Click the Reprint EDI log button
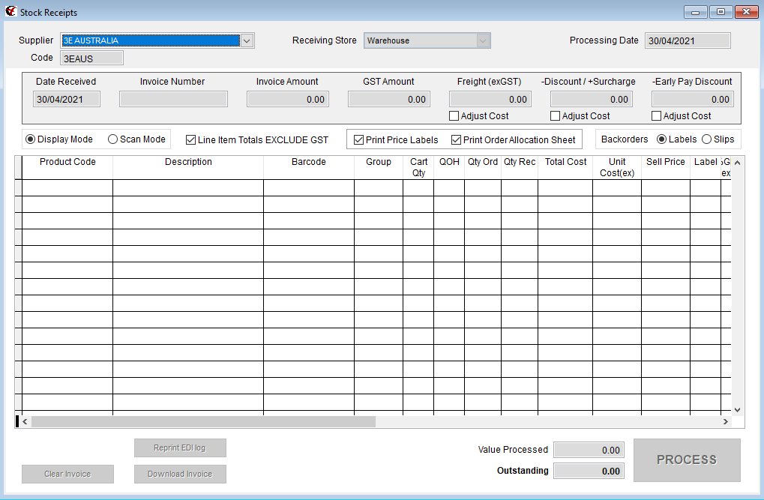Screen dimensions: 764x500 tap(180, 448)
